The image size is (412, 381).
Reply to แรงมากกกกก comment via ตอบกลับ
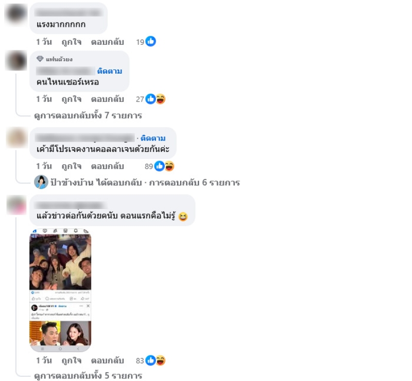pos(107,42)
